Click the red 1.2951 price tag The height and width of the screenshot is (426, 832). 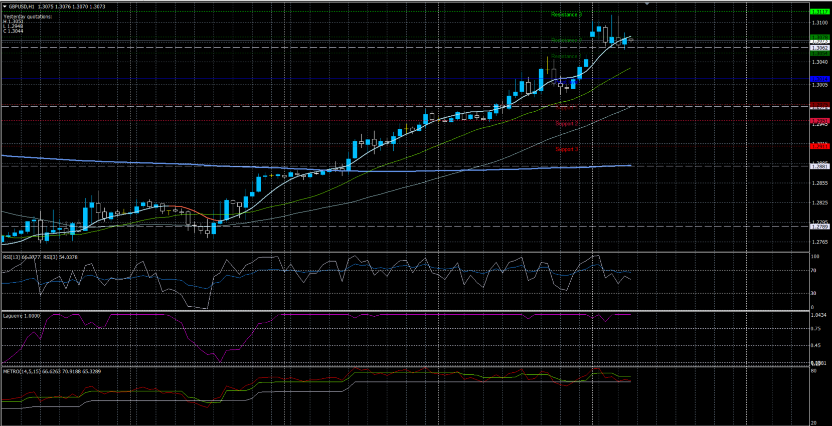pyautogui.click(x=820, y=121)
